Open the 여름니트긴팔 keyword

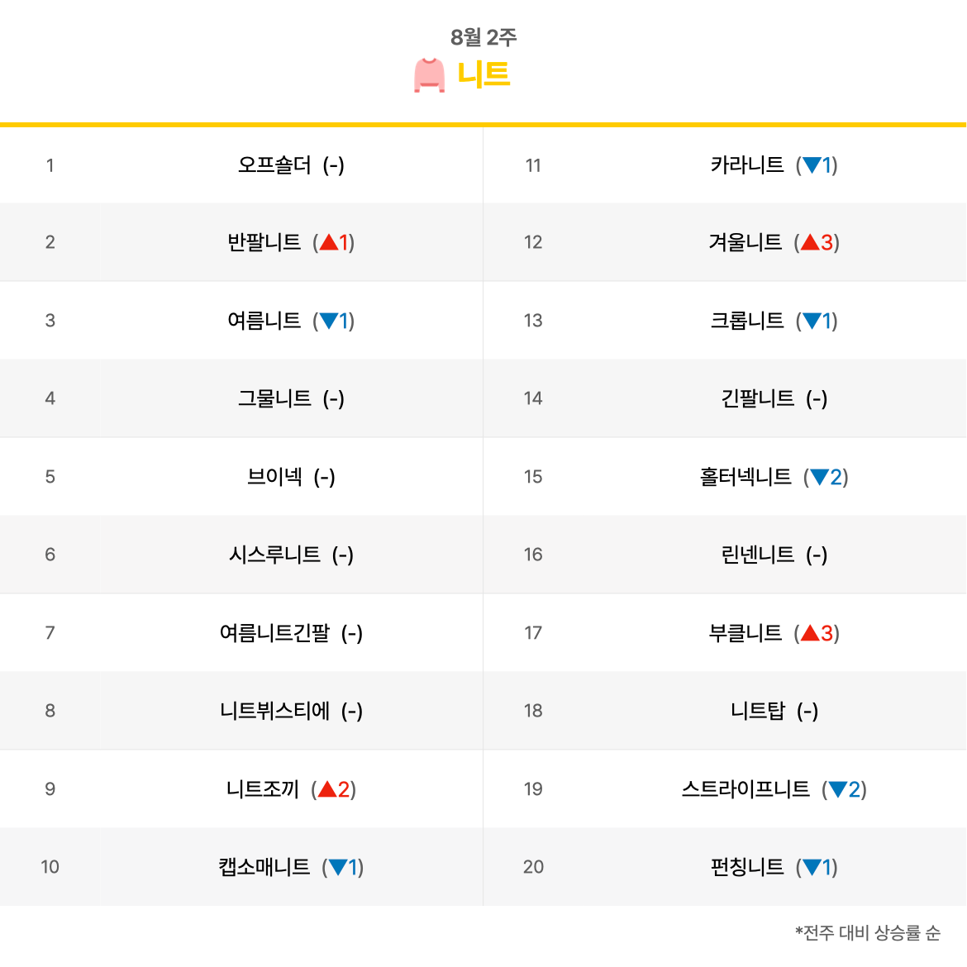coord(274,633)
